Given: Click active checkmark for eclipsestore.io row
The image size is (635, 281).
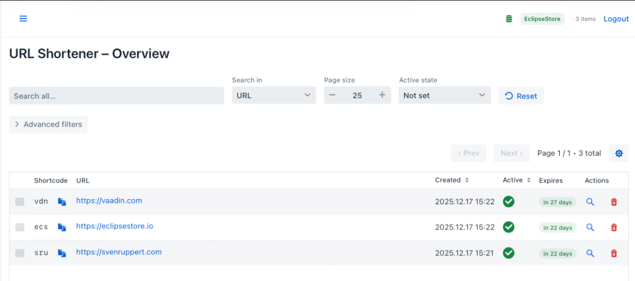Looking at the screenshot, I should tap(508, 227).
